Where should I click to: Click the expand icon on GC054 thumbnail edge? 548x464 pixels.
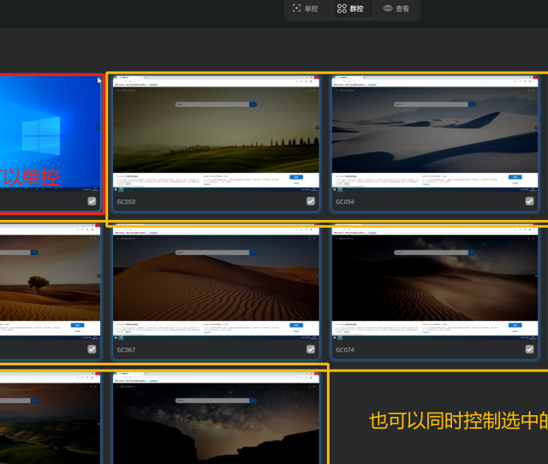(536, 128)
